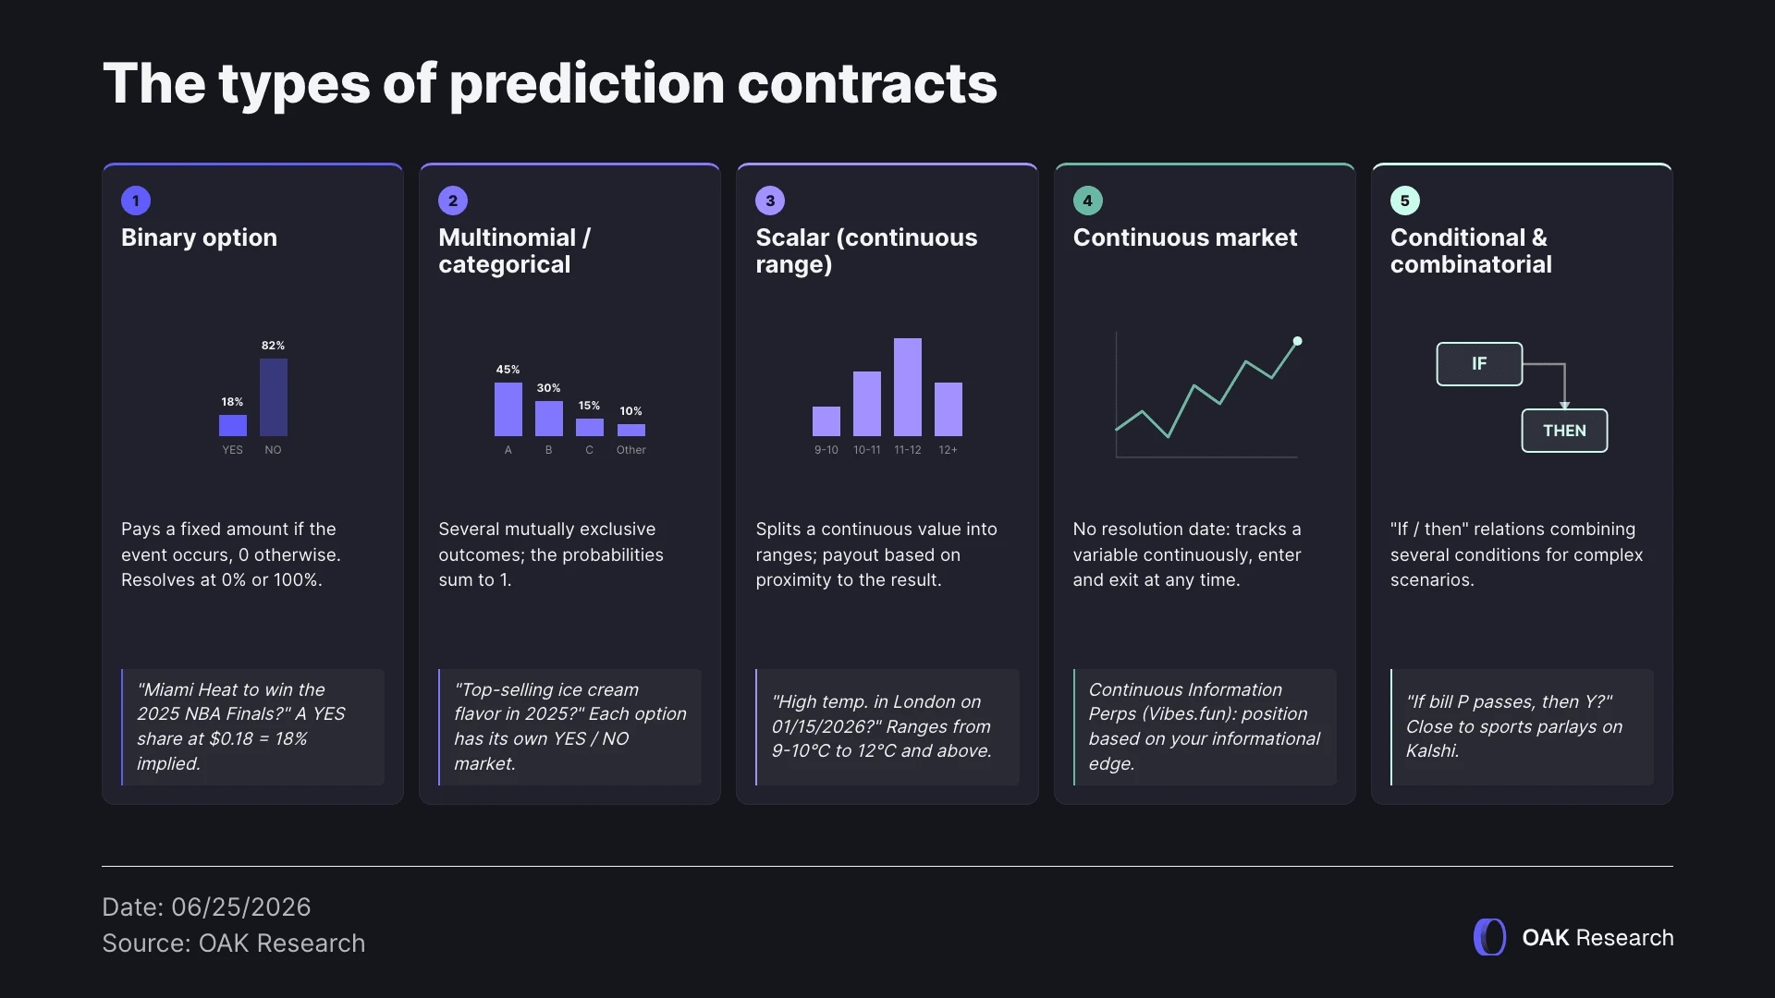The height and width of the screenshot is (998, 1775).
Task: Click the Source: OAK Research text
Action: pos(233,943)
